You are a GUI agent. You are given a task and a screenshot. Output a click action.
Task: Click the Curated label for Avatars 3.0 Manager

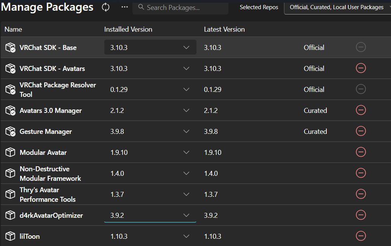315,111
